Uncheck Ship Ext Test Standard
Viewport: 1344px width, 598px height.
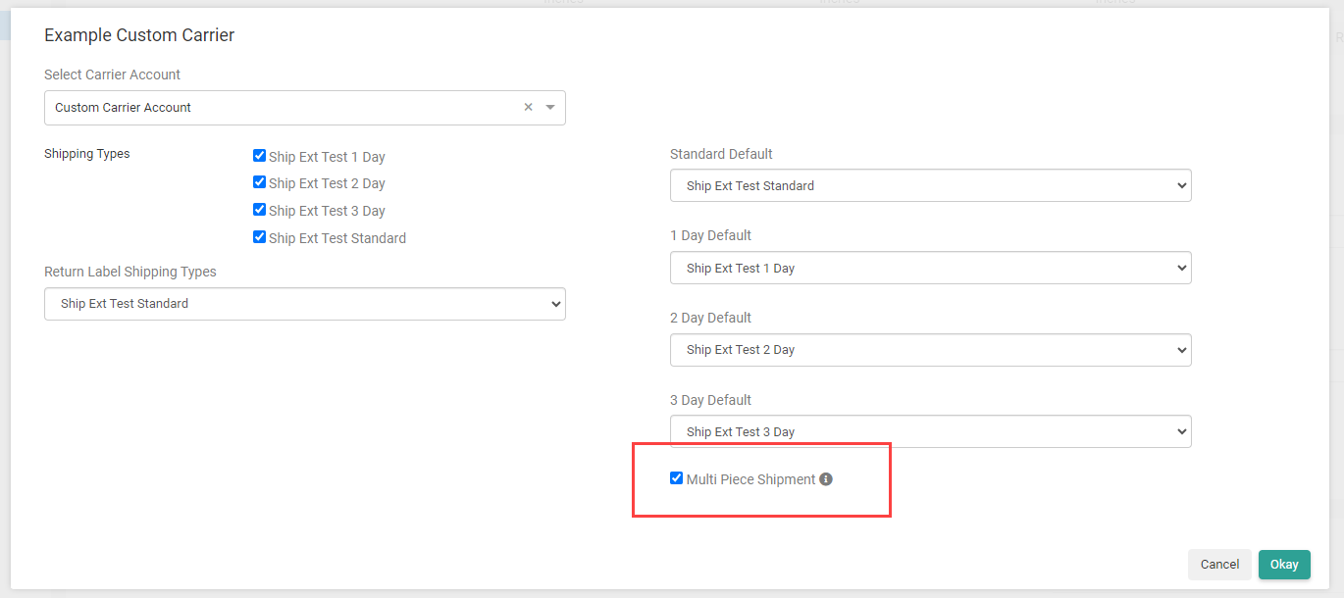pos(259,236)
